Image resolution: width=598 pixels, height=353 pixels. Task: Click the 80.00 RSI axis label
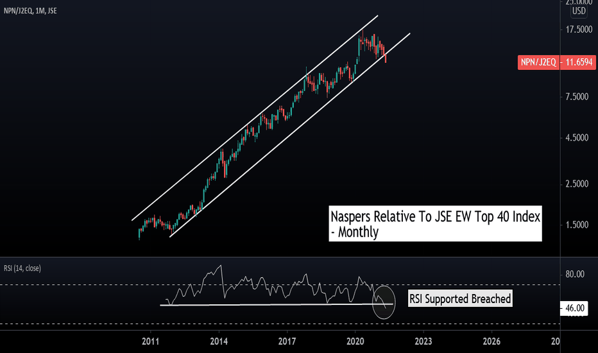575,274
